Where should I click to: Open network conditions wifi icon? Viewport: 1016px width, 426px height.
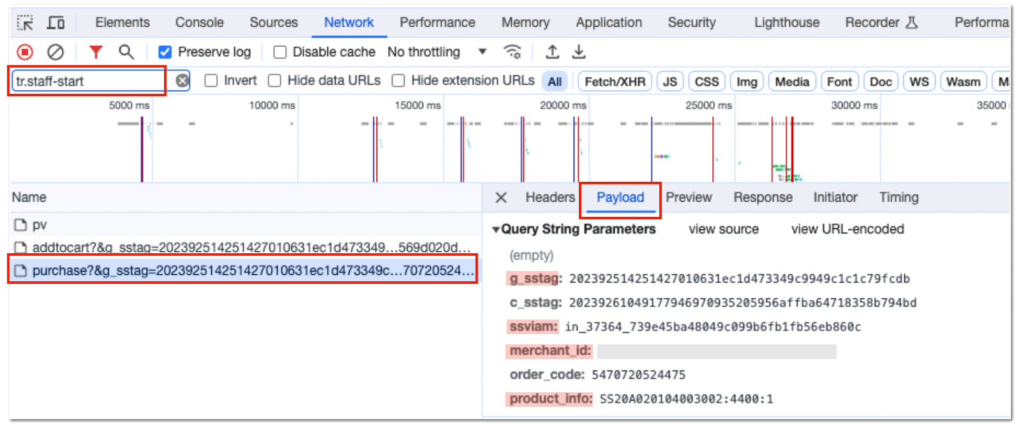coord(512,52)
